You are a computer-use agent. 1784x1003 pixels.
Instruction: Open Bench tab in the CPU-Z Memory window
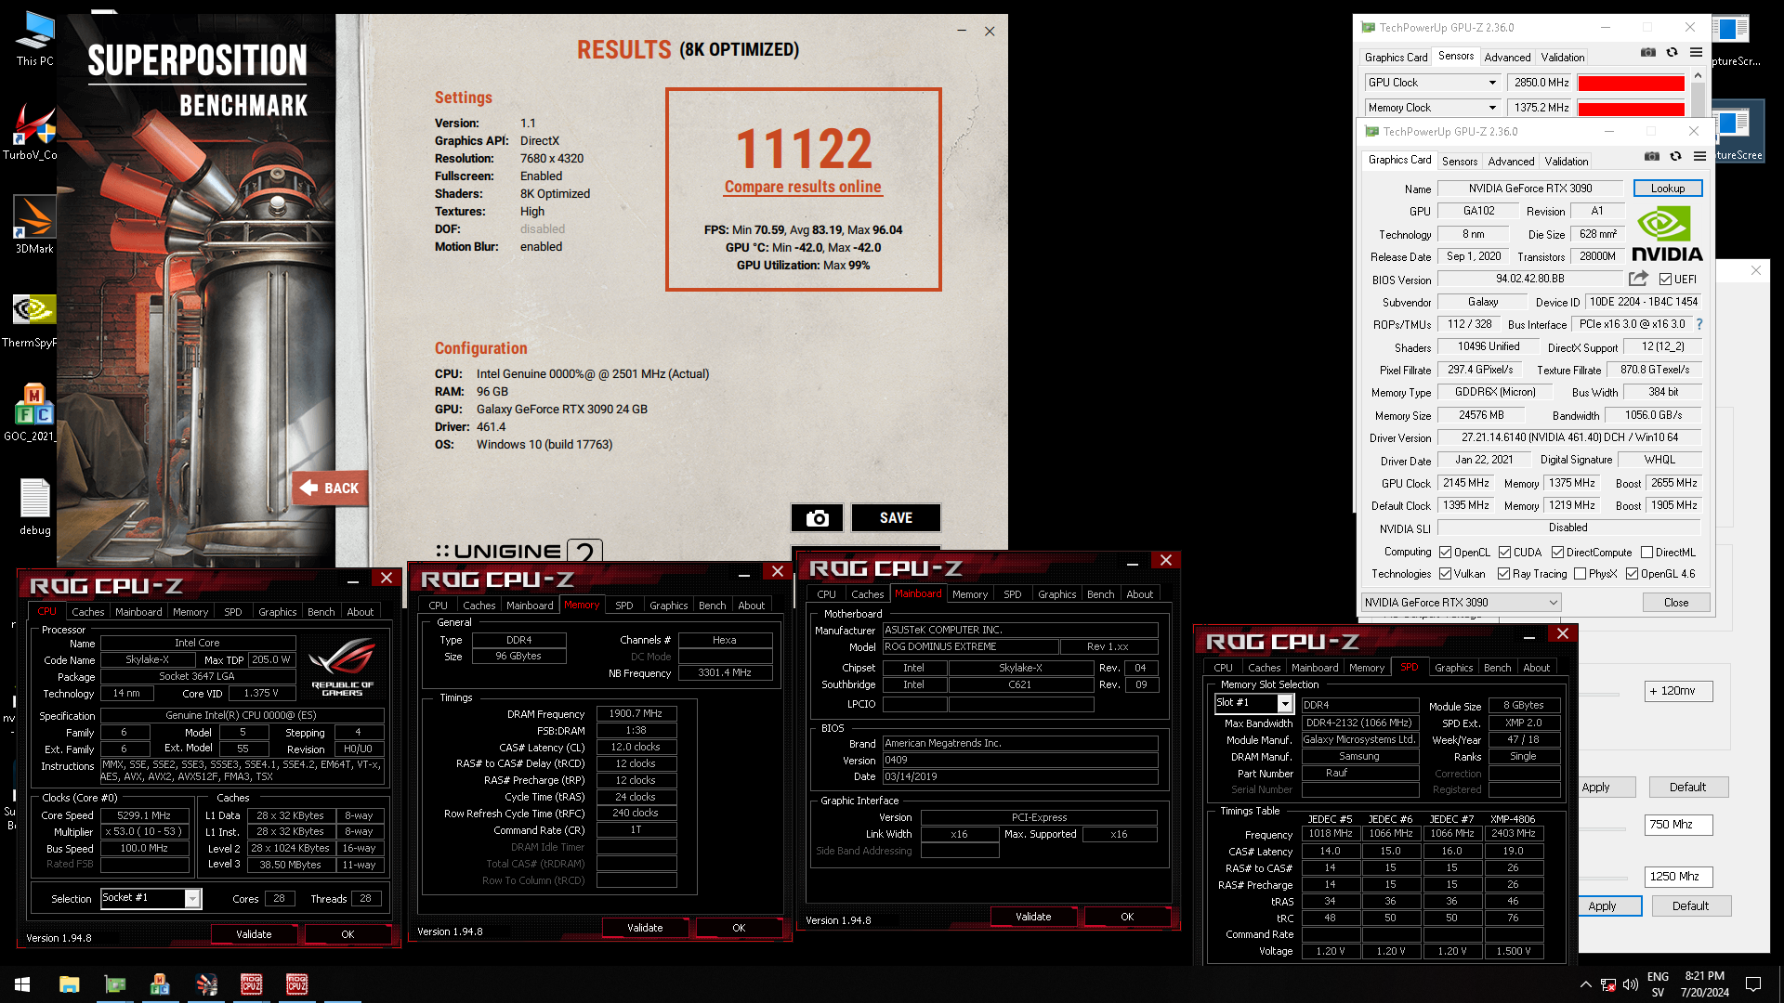pos(712,606)
